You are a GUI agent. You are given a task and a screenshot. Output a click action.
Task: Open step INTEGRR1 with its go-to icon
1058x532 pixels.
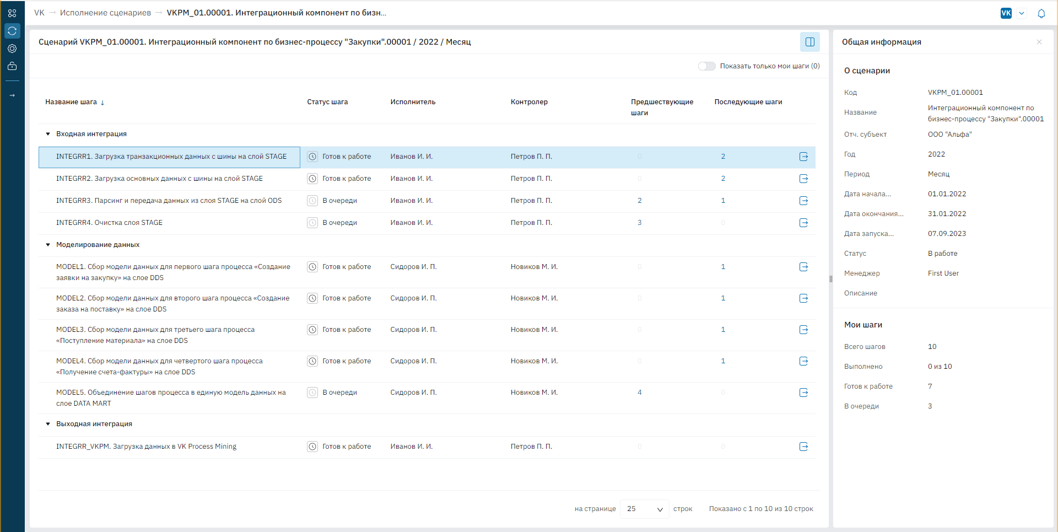[803, 157]
